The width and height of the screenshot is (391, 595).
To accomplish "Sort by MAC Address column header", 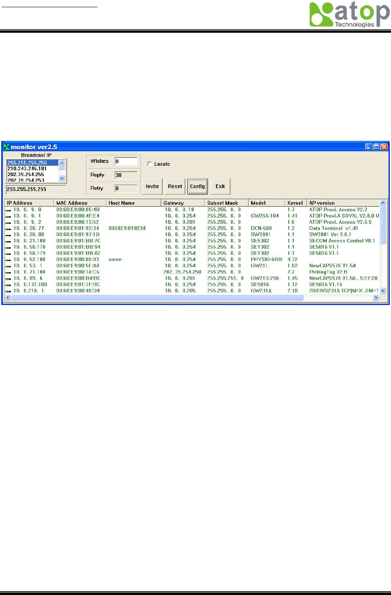I will tap(79, 203).
